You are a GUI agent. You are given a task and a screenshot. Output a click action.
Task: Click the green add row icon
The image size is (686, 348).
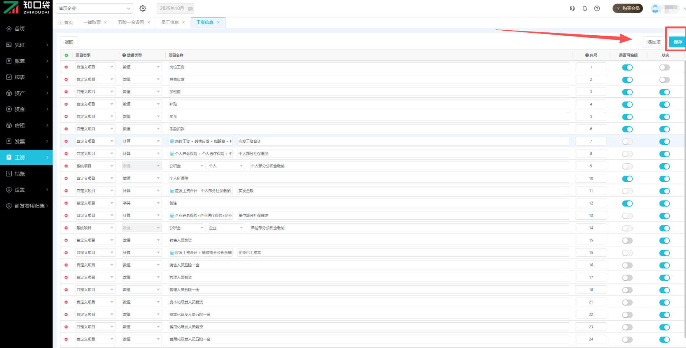click(66, 55)
